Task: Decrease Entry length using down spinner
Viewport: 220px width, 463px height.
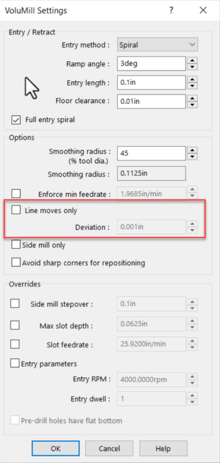Action: pyautogui.click(x=192, y=86)
